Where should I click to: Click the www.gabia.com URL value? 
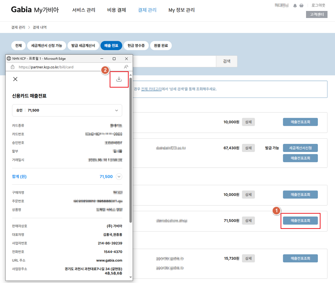tap(109, 261)
